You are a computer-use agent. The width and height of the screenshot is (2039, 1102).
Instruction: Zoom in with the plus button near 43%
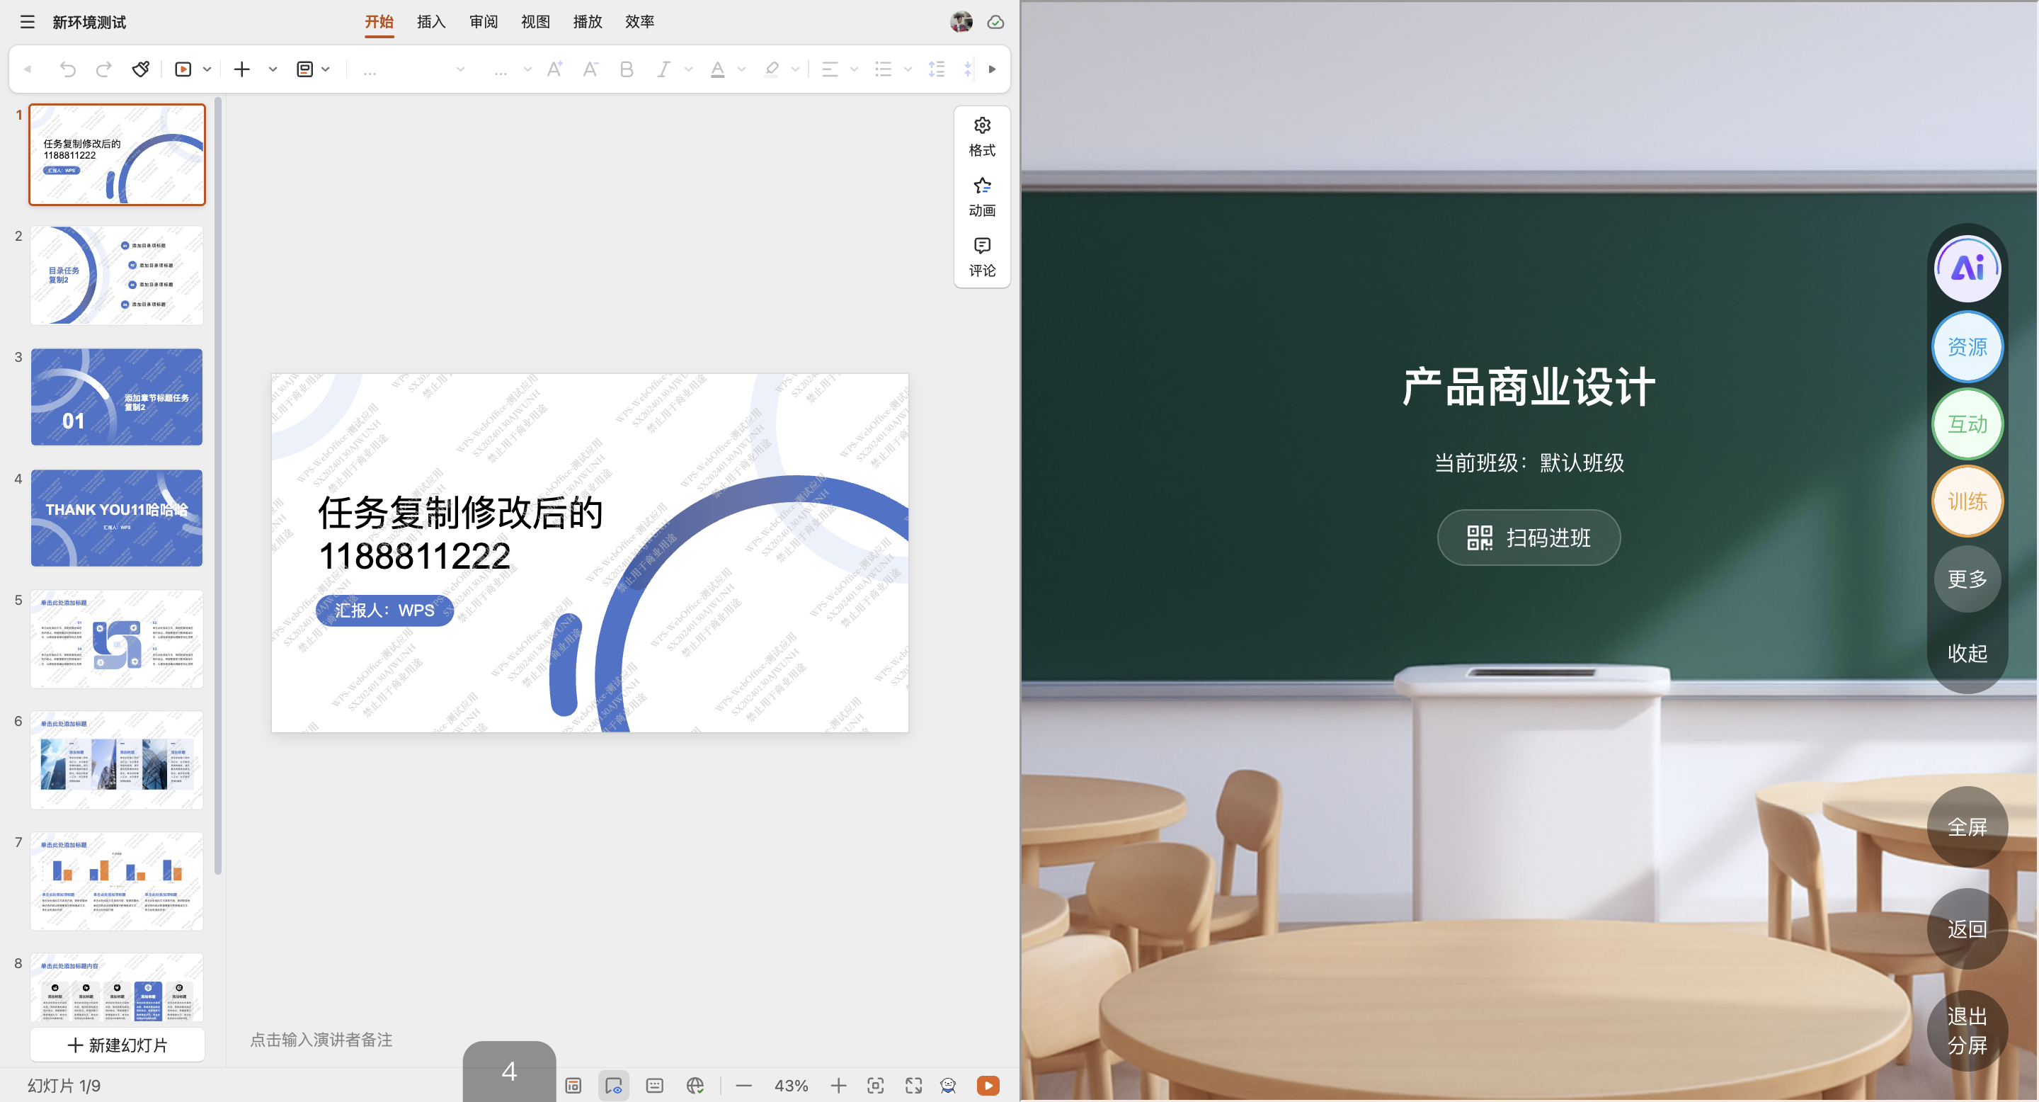coord(838,1086)
